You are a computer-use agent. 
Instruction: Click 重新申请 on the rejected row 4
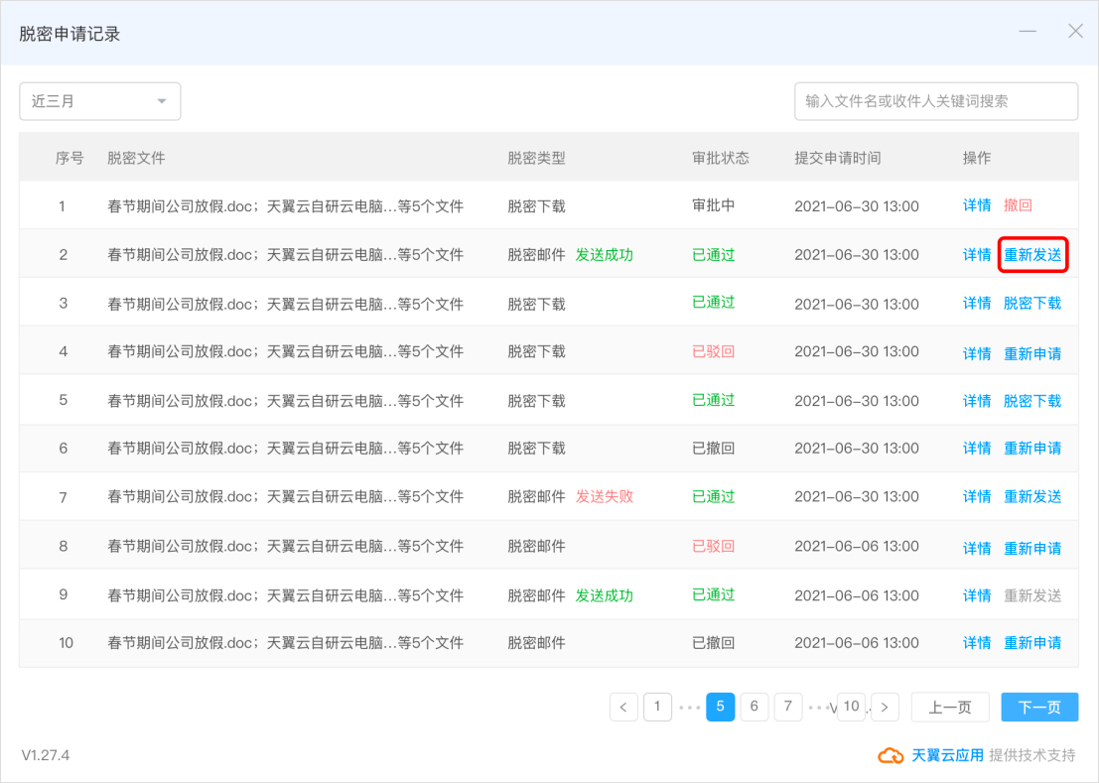click(x=1032, y=351)
